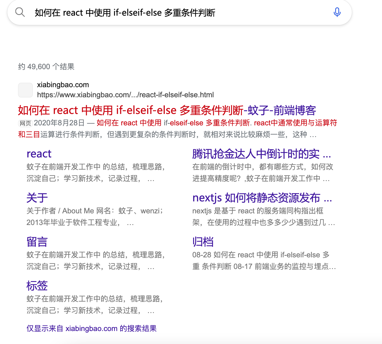Open the main result title about if-elseif-else

pos(167,110)
